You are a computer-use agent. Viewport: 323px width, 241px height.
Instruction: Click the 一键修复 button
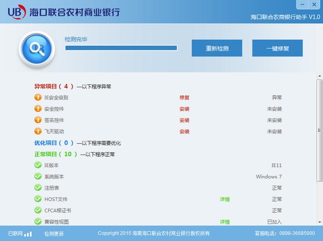(277, 48)
